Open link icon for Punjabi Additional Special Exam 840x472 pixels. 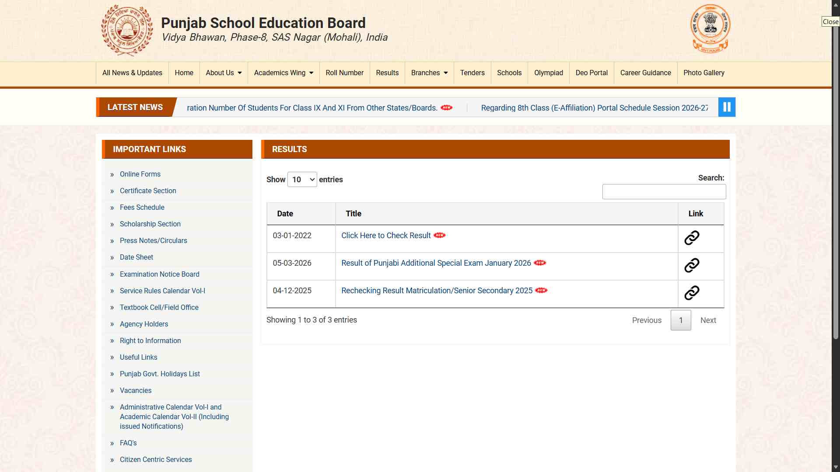point(692,265)
